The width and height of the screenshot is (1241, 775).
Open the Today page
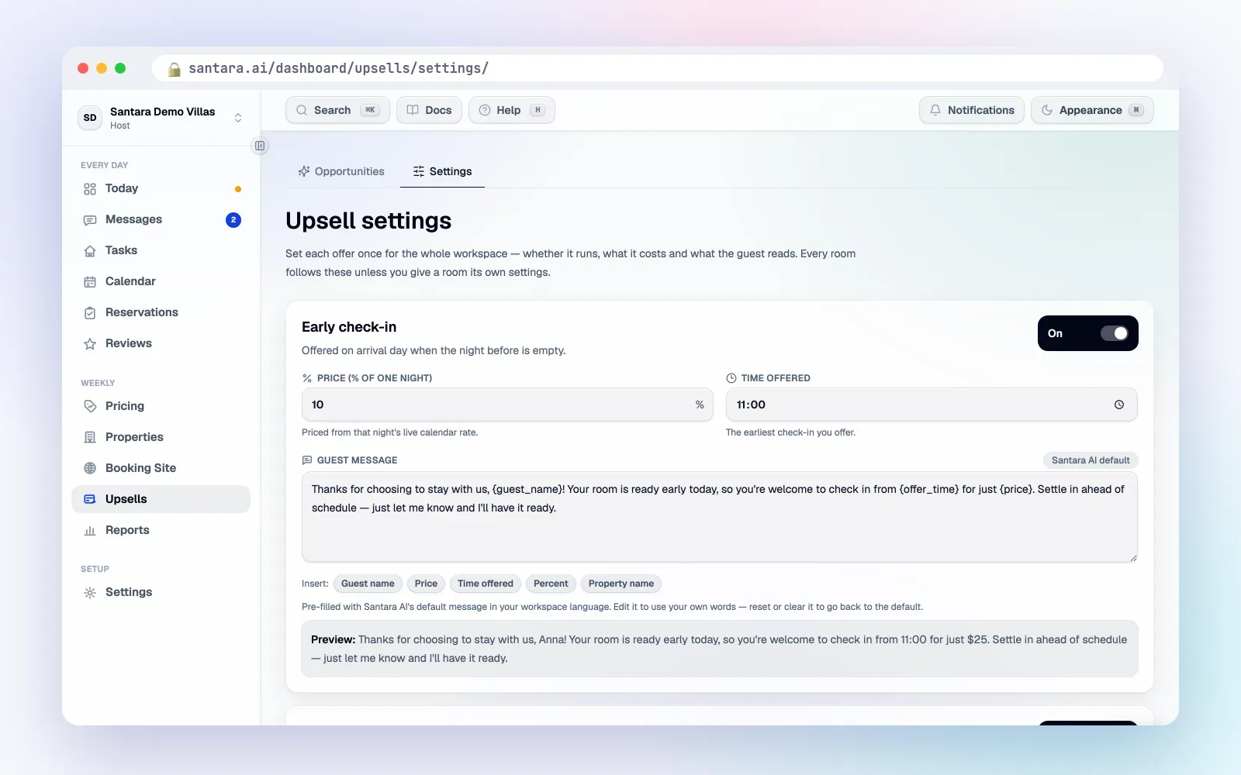point(161,188)
